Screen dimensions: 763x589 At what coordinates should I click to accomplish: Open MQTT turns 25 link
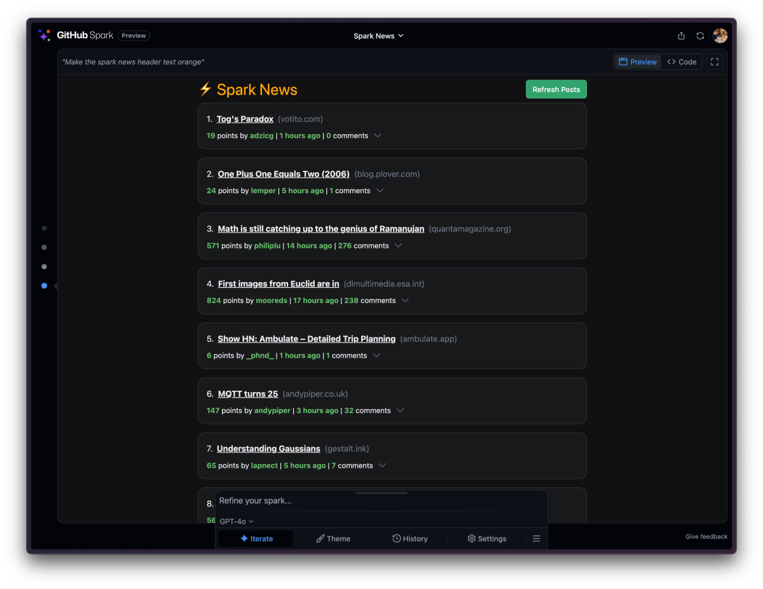click(248, 394)
